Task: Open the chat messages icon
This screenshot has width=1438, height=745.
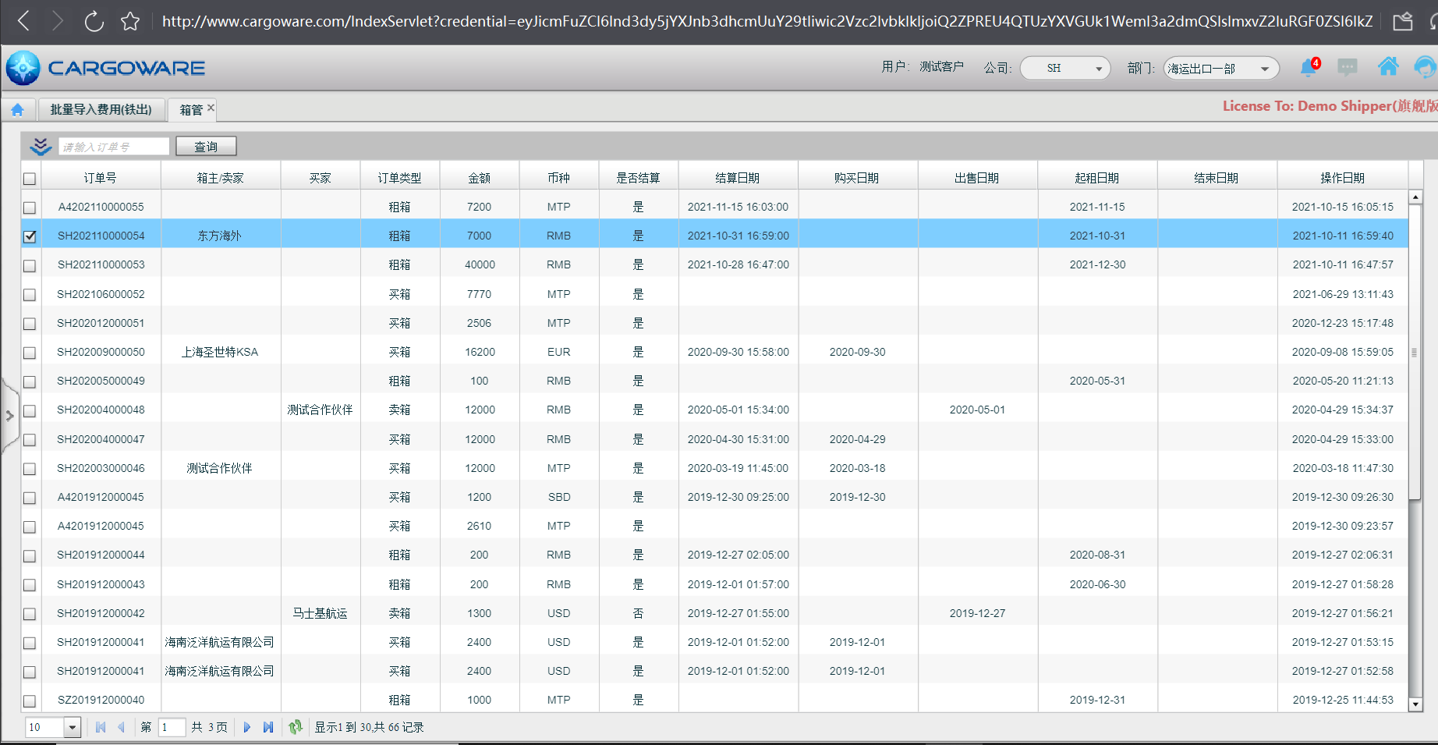Action: 1347,68
